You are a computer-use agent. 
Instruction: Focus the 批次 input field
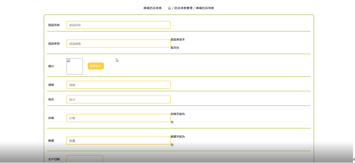[118, 99]
